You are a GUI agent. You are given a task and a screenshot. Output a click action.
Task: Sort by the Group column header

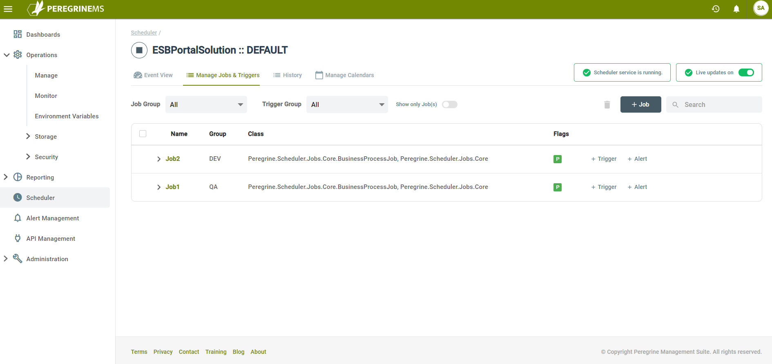point(218,134)
